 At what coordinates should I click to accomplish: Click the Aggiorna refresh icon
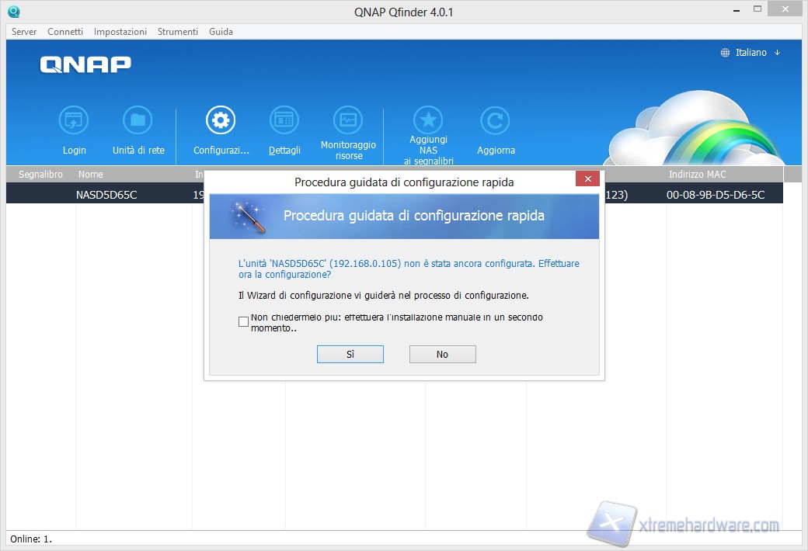[x=495, y=121]
